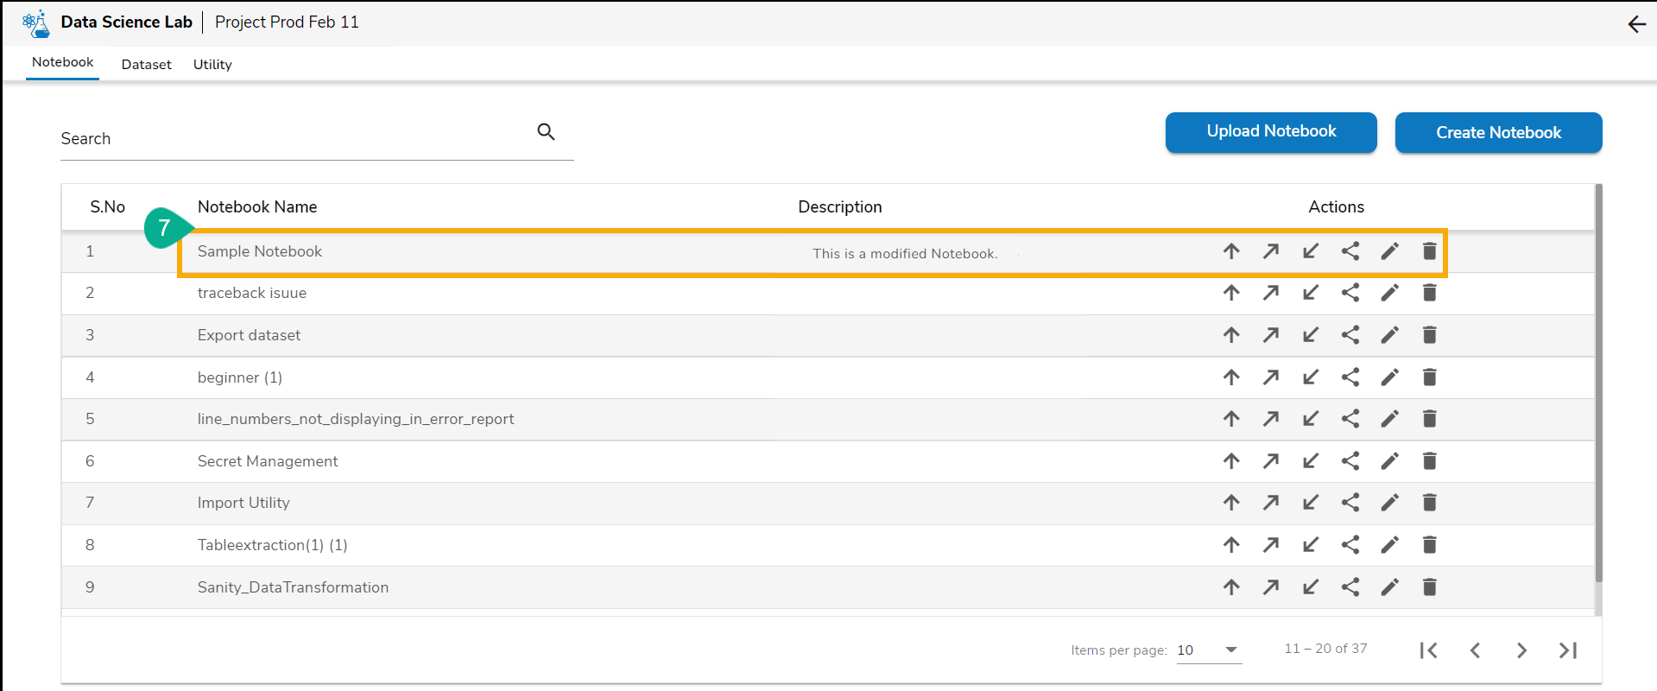Click the Upload Notebook button
This screenshot has width=1657, height=691.
1271,132
